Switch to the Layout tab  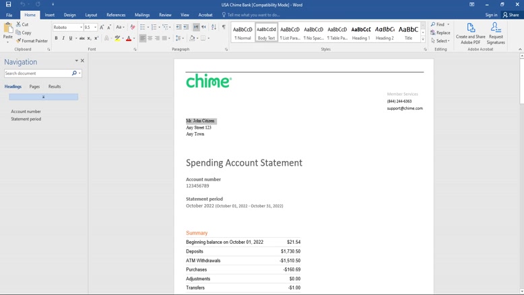pyautogui.click(x=91, y=15)
